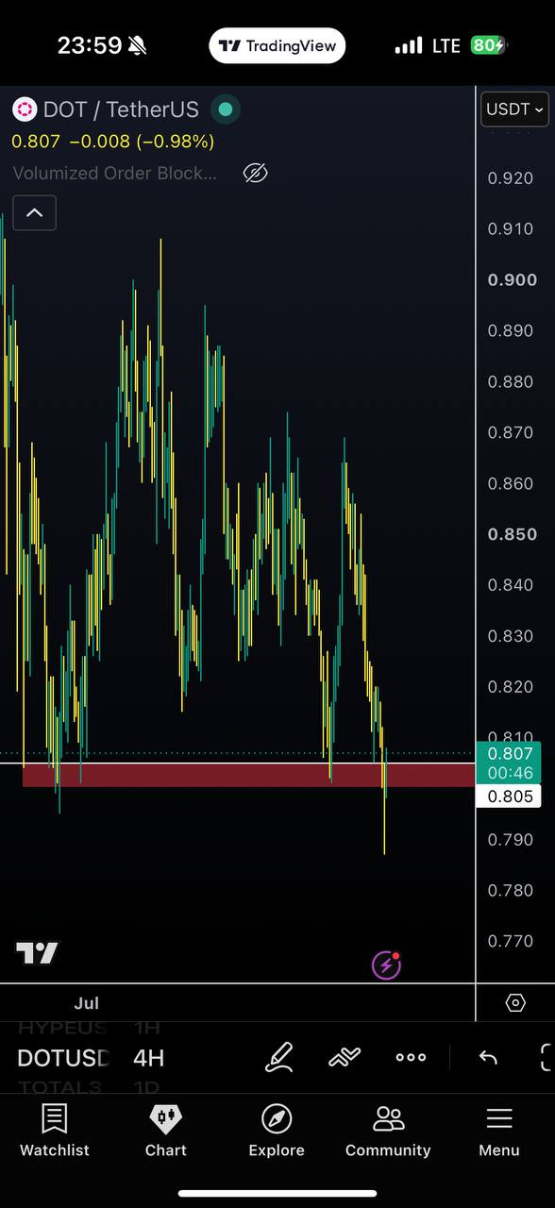This screenshot has width=555, height=1208.
Task: Tap the 0.900 price axis label
Action: (x=511, y=279)
